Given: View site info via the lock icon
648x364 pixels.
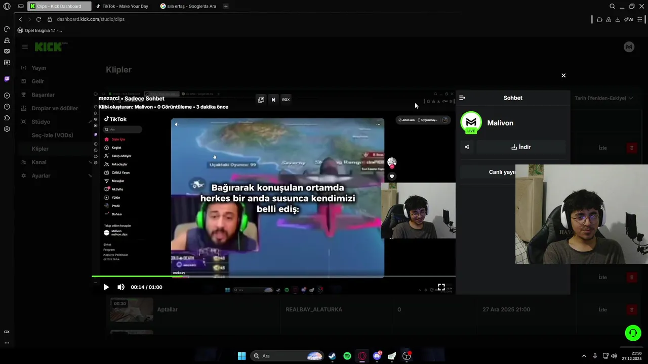Looking at the screenshot, I should (x=50, y=19).
